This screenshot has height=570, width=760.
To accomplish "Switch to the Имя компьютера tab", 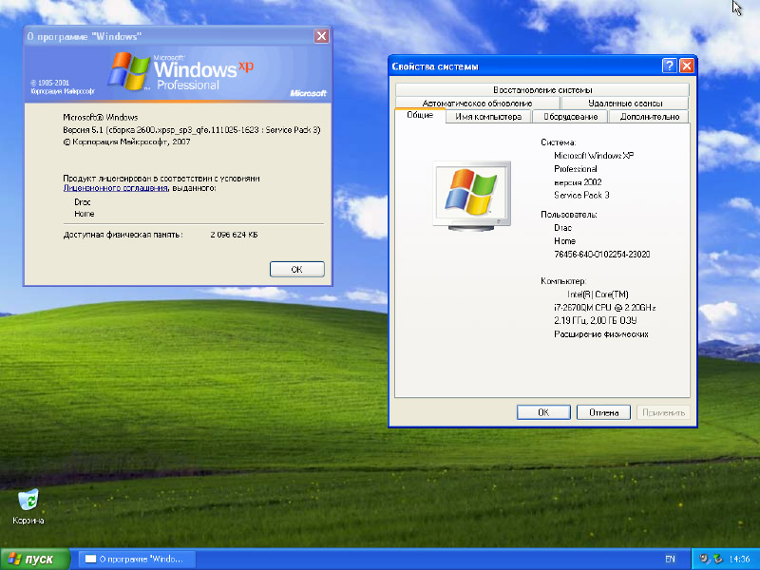I will coord(488,117).
